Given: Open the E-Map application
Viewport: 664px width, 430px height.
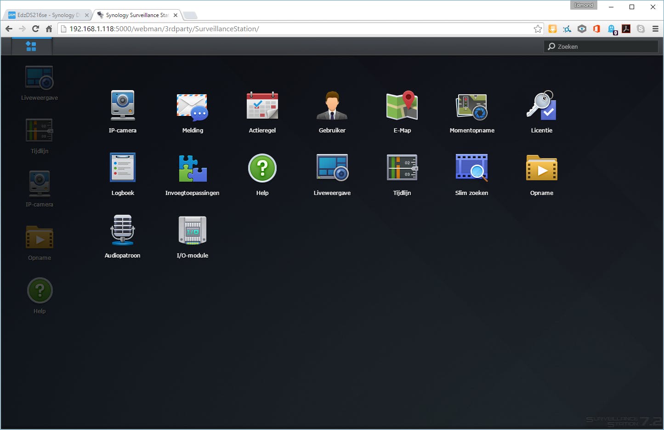Looking at the screenshot, I should click(x=402, y=106).
